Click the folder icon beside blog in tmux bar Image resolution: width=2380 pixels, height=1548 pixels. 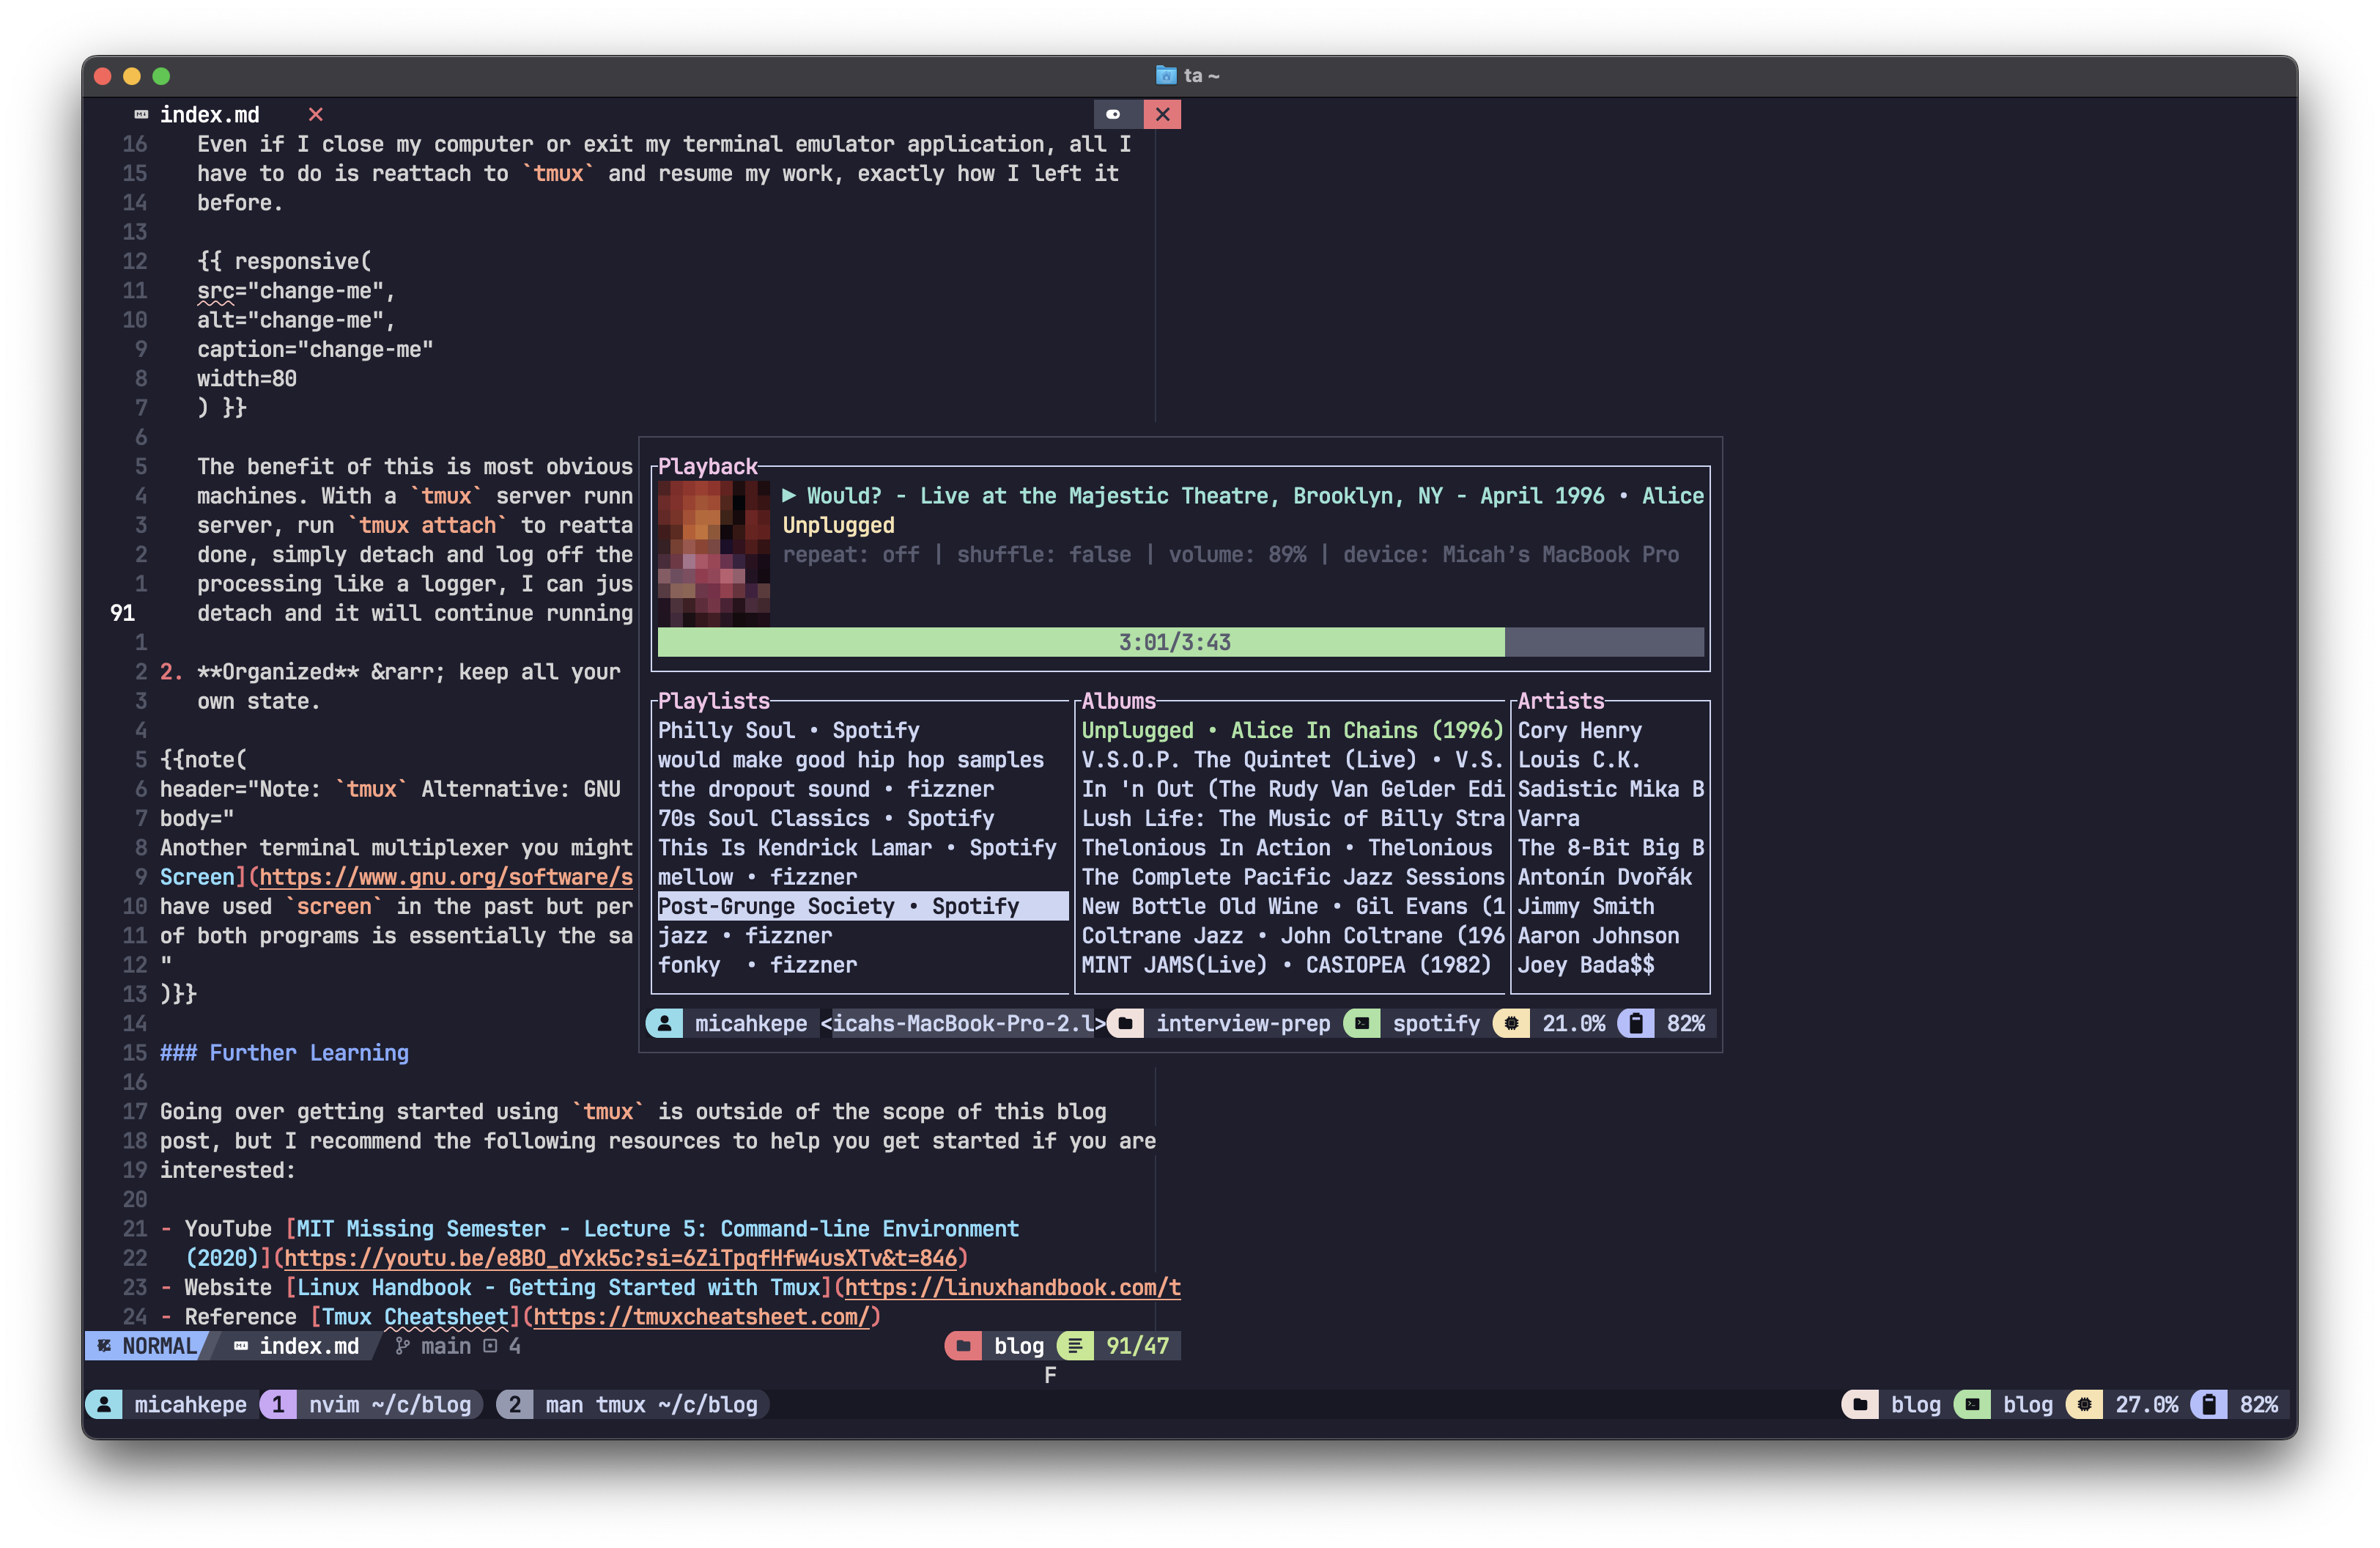pos(1860,1404)
